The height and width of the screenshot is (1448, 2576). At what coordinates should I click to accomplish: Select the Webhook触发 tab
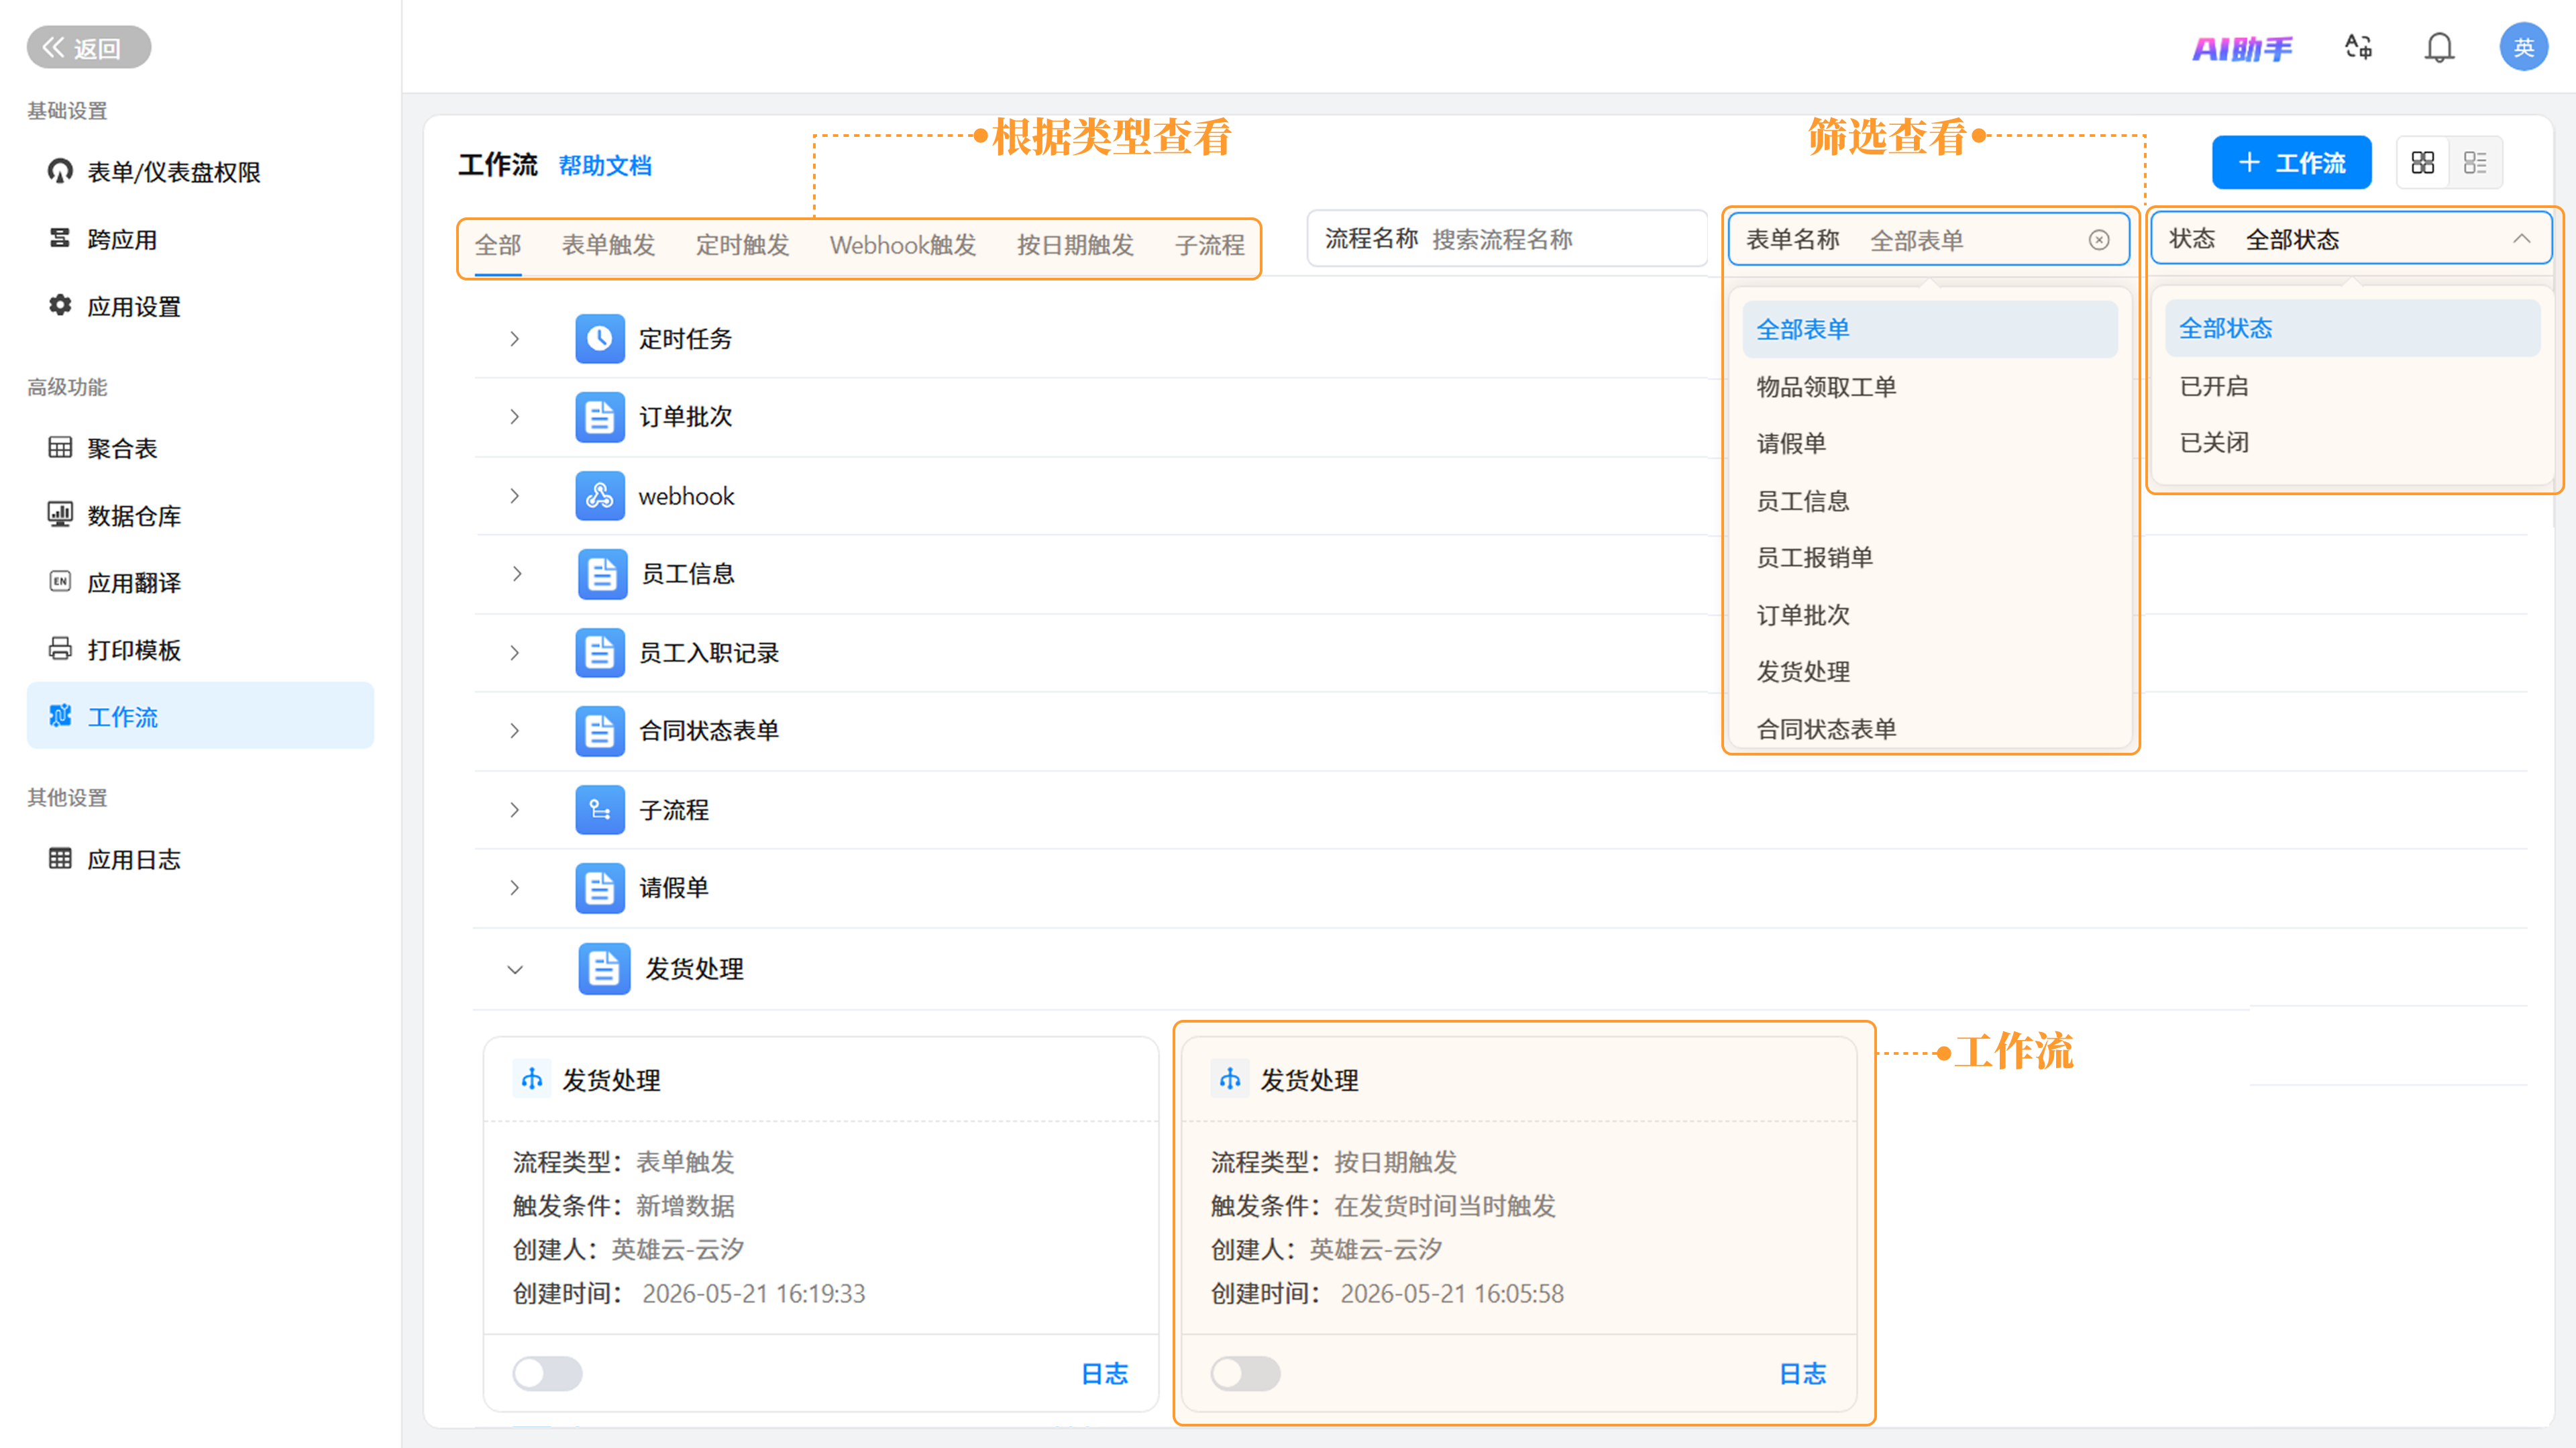pos(903,245)
